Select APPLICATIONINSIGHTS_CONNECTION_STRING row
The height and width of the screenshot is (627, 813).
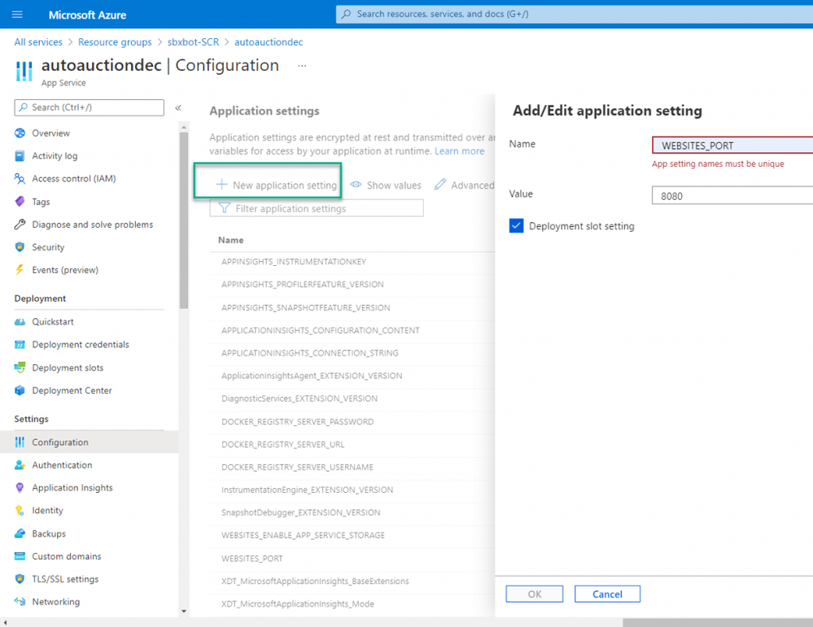coord(352,353)
